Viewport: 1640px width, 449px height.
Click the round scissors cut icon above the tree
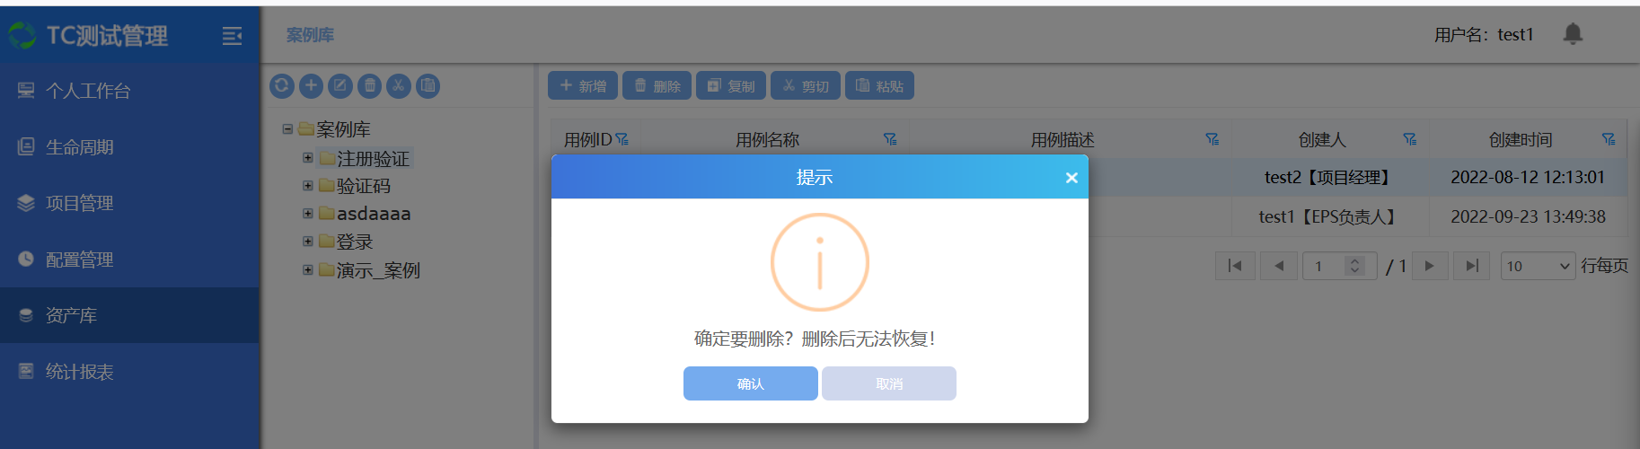(399, 86)
